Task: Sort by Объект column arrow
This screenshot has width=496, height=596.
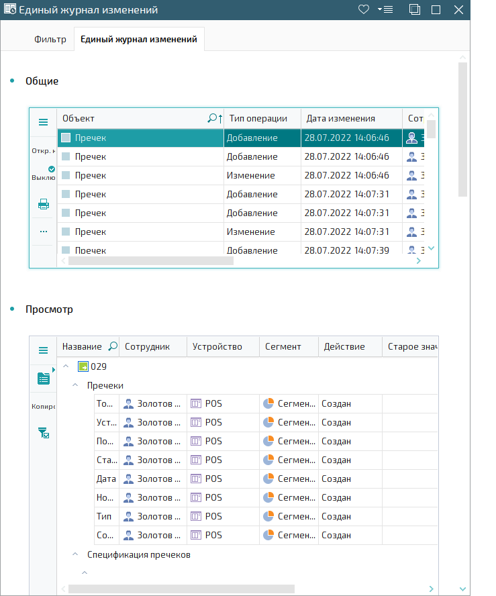Action: [x=220, y=119]
